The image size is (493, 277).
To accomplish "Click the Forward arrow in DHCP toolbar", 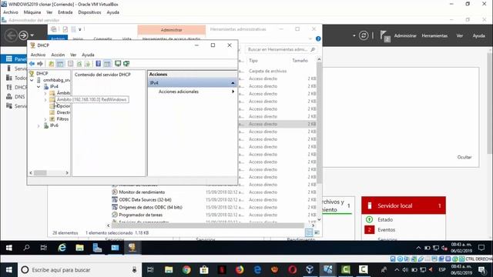I will click(40, 64).
